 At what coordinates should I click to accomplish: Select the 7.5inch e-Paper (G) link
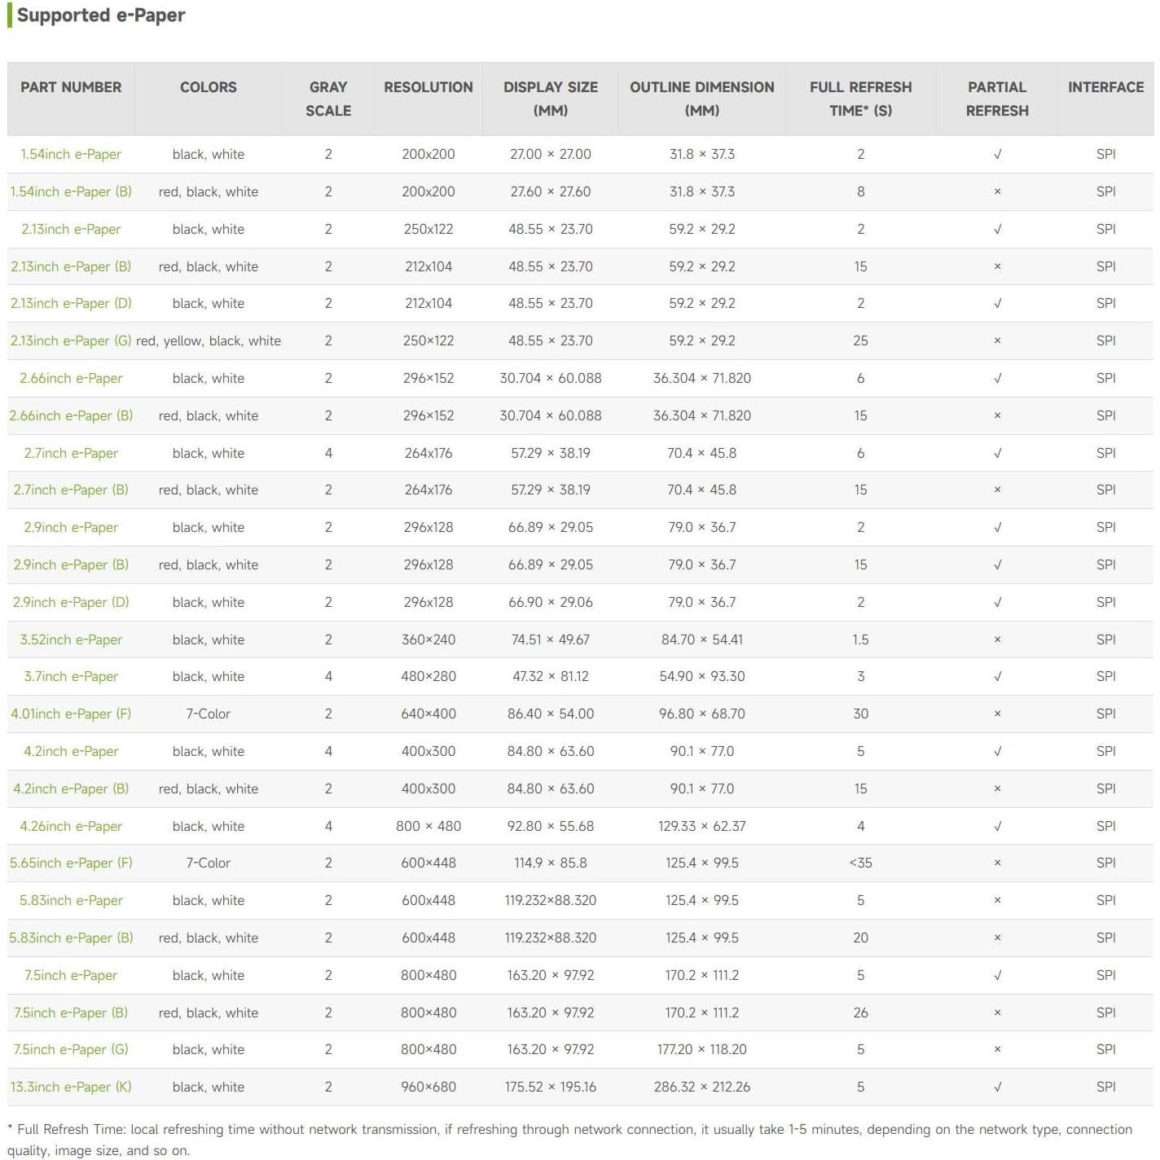click(71, 1050)
